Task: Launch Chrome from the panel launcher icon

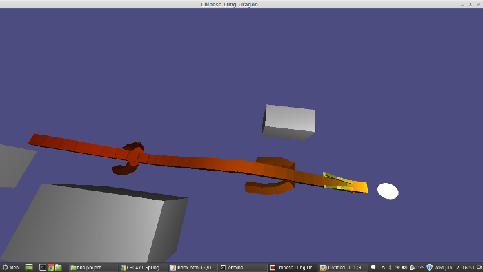Action: pyautogui.click(x=50, y=267)
